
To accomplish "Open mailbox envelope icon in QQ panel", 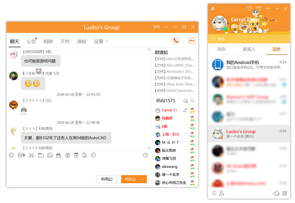I will click(x=259, y=8).
